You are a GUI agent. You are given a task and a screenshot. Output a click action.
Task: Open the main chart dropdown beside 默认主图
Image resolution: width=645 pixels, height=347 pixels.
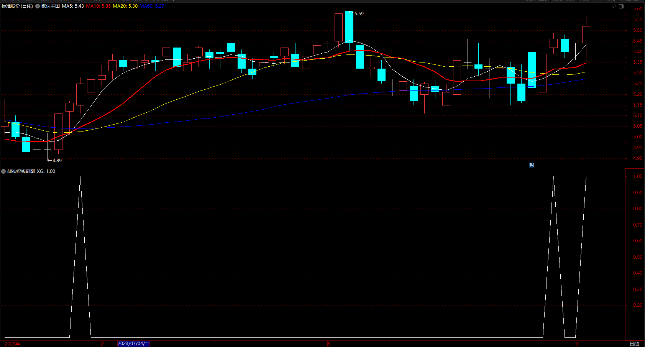pos(38,6)
